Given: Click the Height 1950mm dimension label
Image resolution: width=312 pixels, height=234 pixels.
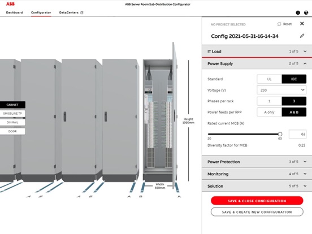Looking at the screenshot, I should point(188,121).
